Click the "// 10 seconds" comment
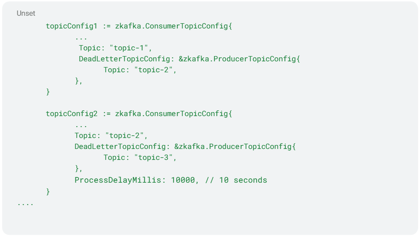 coord(236,180)
